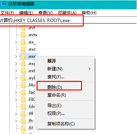Expand the .fff key chevron
Screen dimensions: 137x134
16,114
